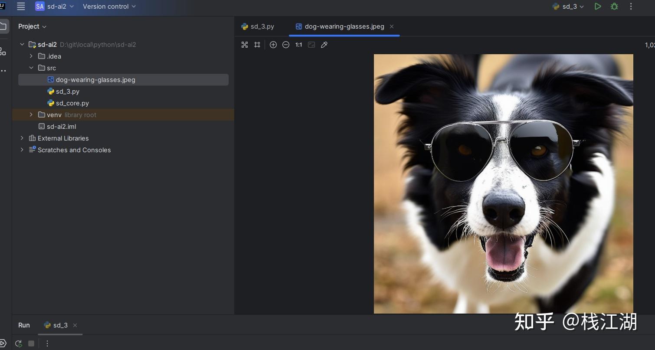Switch to the sd_3.py editor tab
655x350 pixels.
click(258, 26)
